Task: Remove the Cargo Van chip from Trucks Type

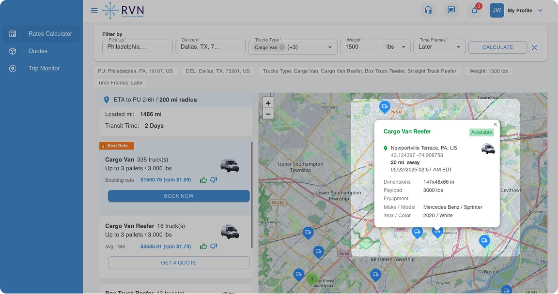Action: tap(282, 47)
